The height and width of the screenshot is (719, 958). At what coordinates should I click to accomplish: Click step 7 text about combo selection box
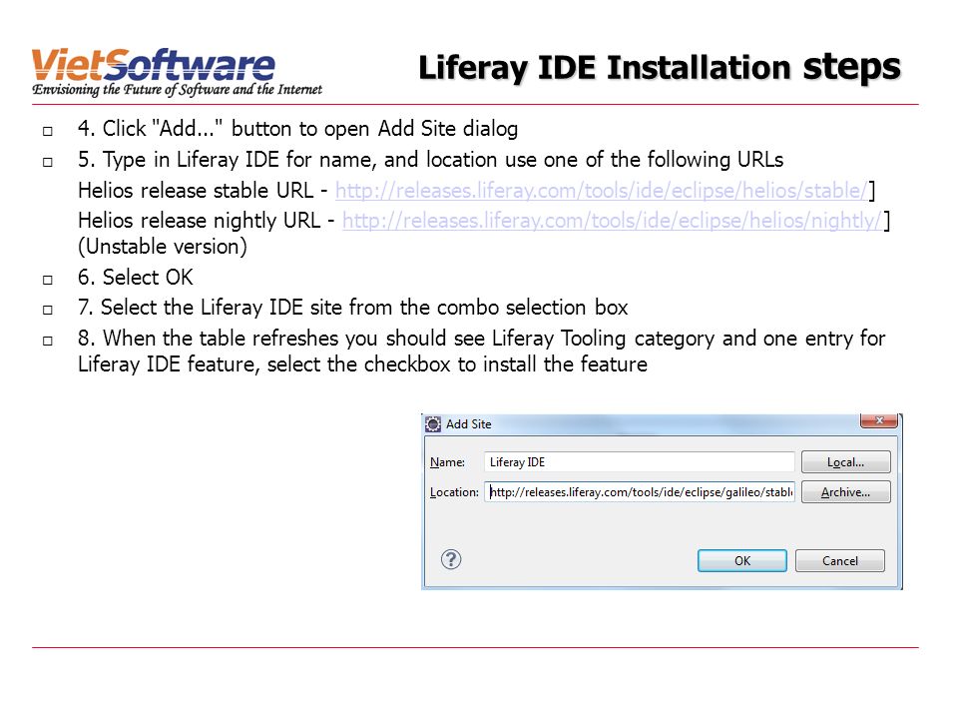pos(352,308)
